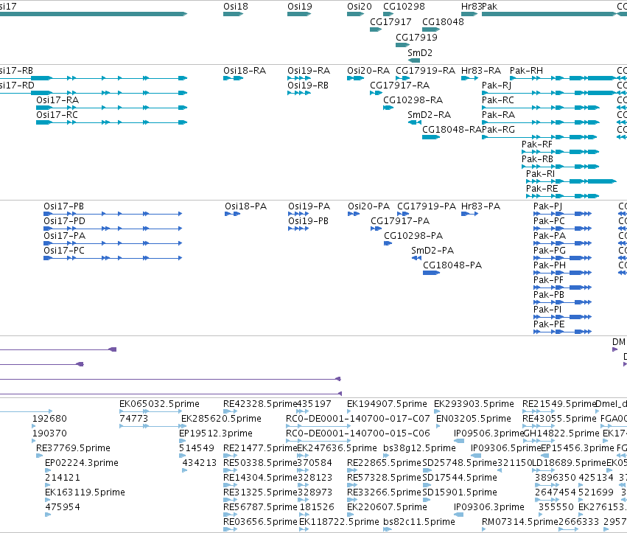627x533 pixels.
Task: Select the bs38g12.5prime EST label
Action: 419,449
